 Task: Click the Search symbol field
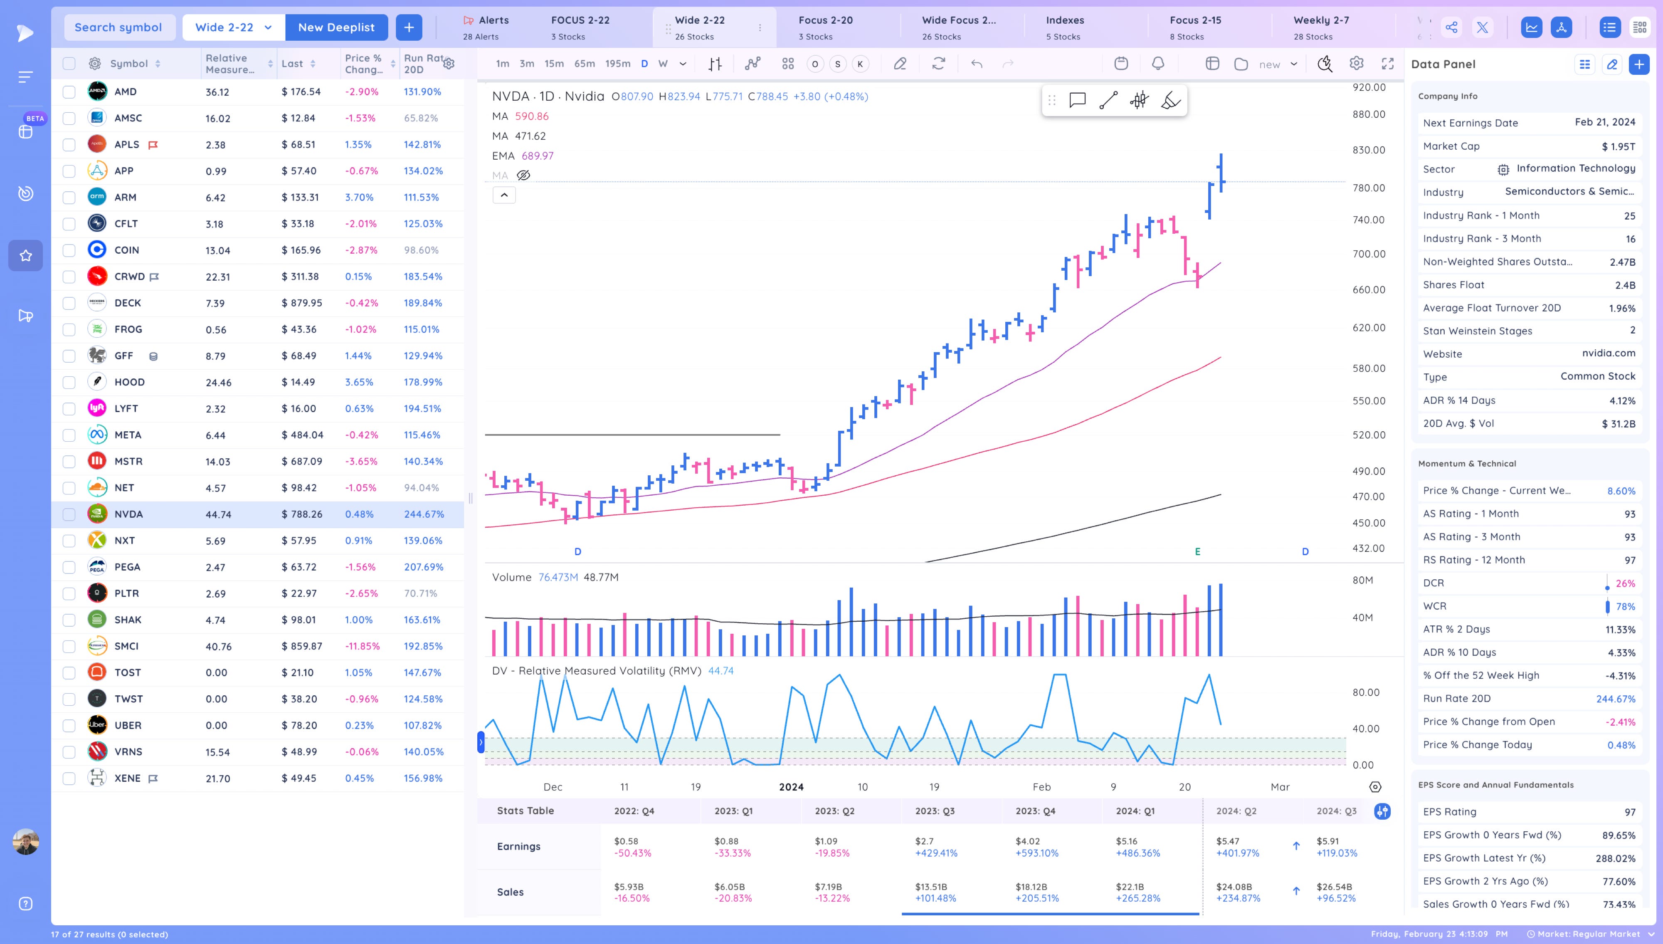click(x=119, y=27)
